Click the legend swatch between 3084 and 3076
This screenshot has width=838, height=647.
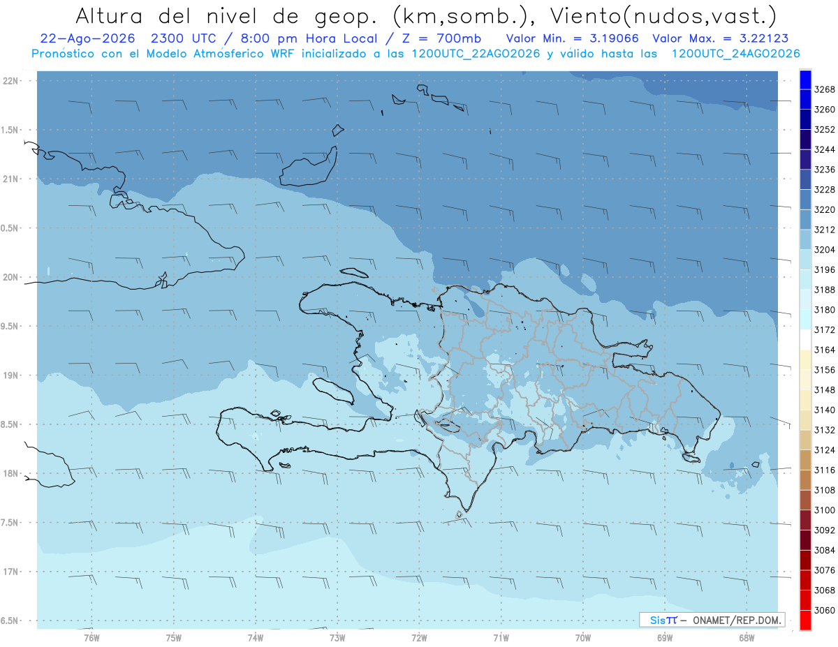point(805,560)
